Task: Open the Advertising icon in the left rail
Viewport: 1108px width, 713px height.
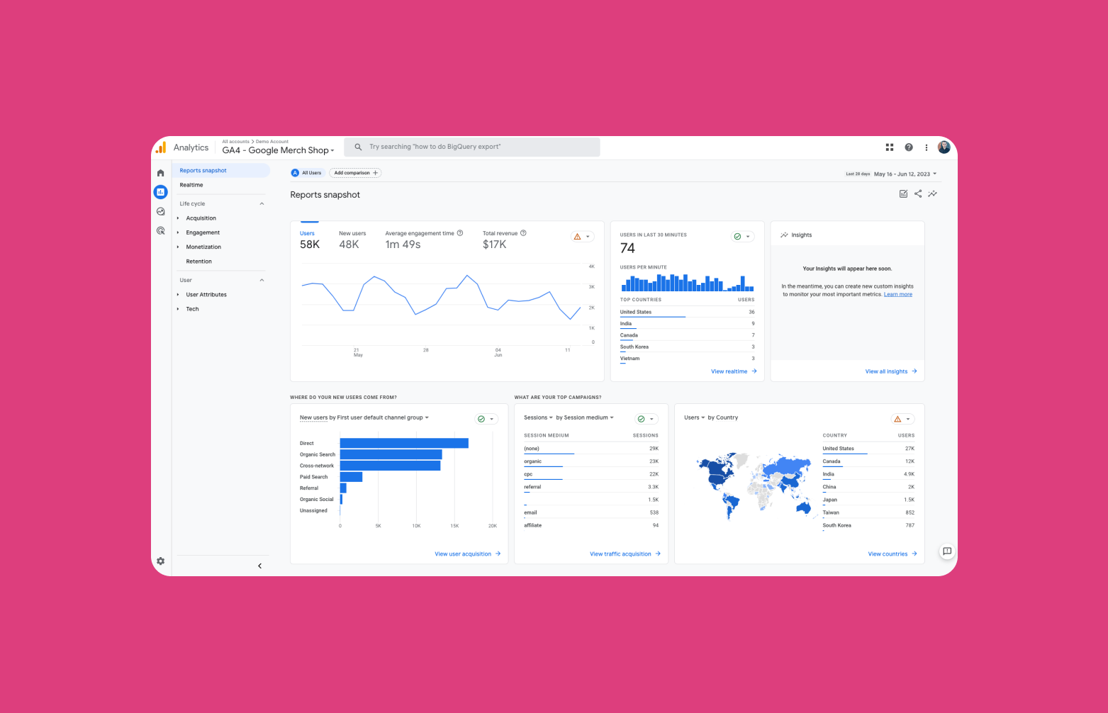Action: 160,230
